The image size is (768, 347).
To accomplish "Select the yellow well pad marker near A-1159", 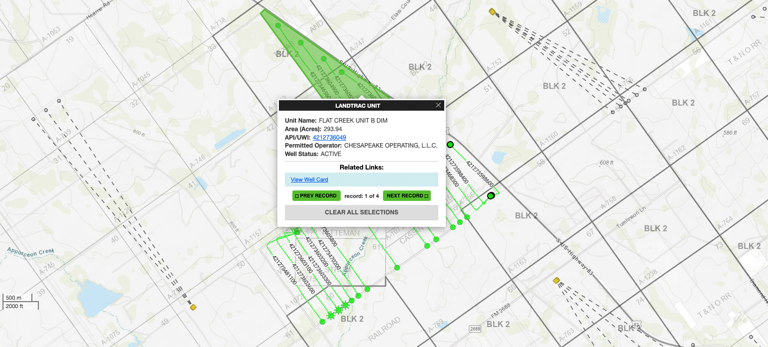I will 492,11.
